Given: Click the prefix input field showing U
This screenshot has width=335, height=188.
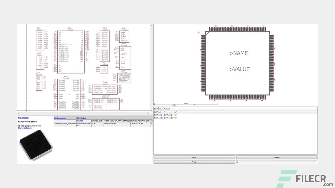Looking at the screenshot, I should tap(277, 162).
